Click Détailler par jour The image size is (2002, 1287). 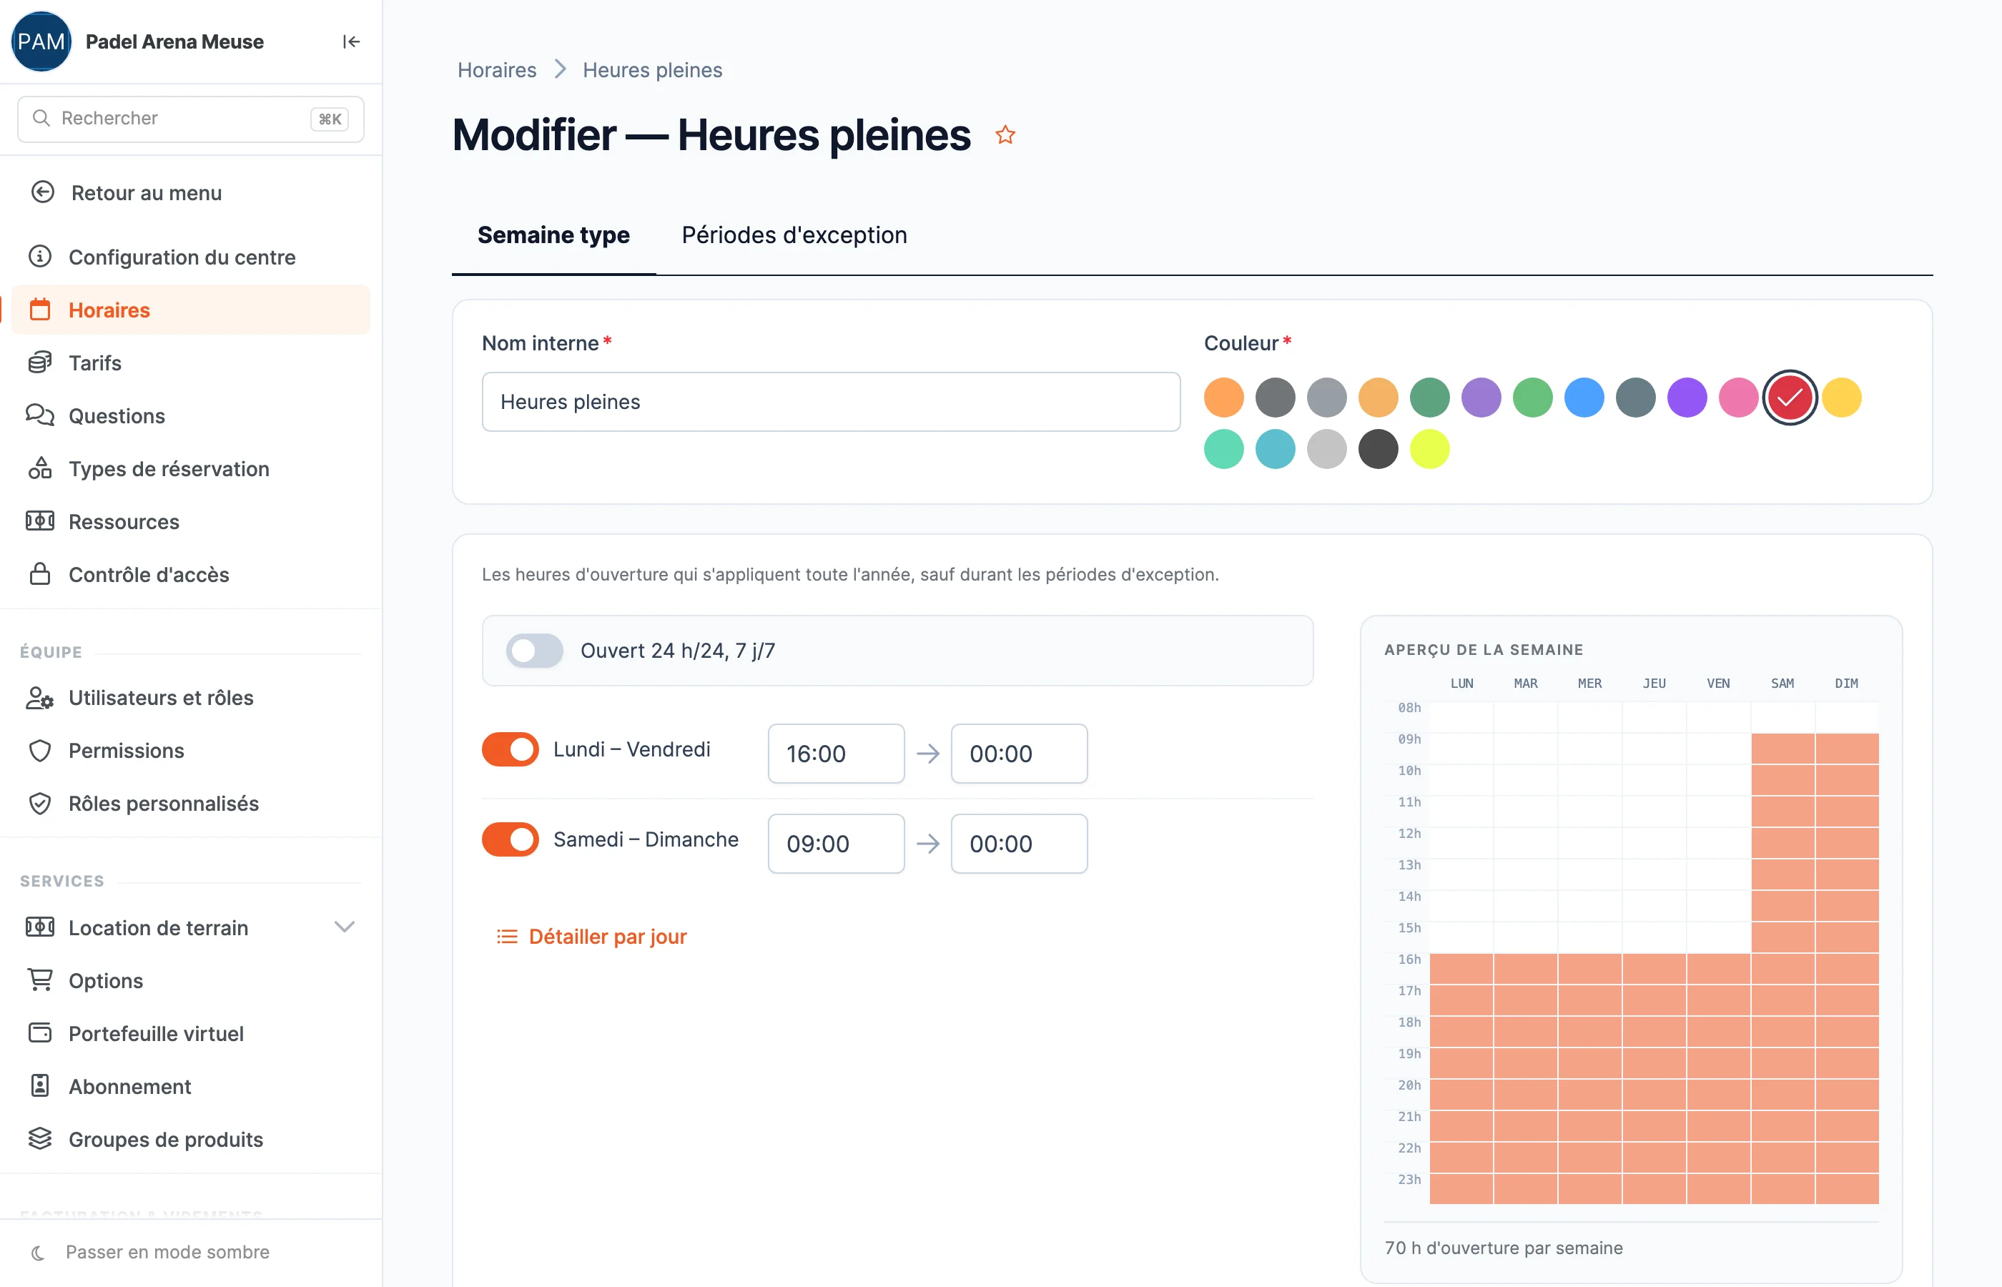(591, 937)
